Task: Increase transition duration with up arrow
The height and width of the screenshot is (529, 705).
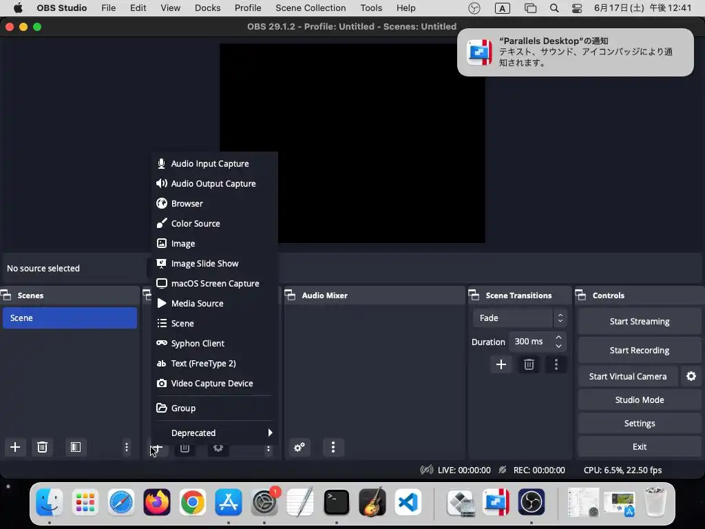Action: point(558,338)
